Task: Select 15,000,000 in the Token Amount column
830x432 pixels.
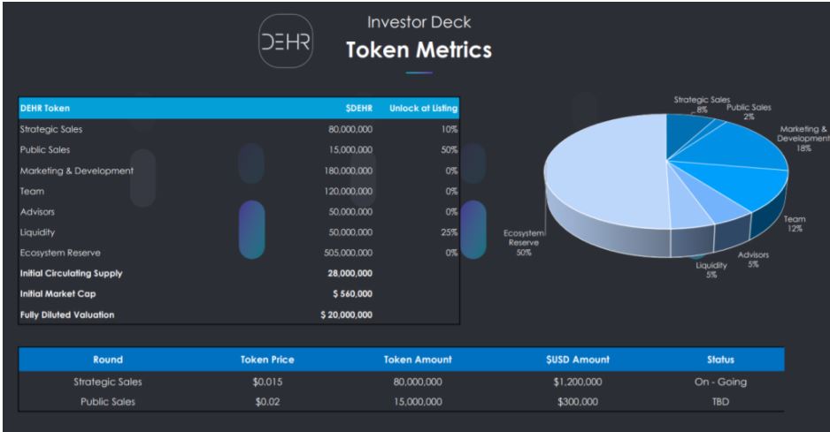Action: click(x=418, y=402)
